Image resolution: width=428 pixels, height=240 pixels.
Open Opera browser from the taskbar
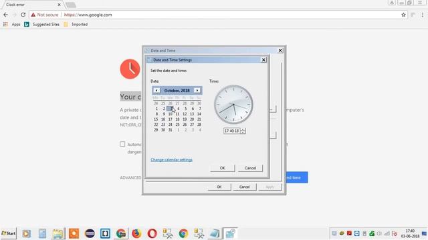152,233
